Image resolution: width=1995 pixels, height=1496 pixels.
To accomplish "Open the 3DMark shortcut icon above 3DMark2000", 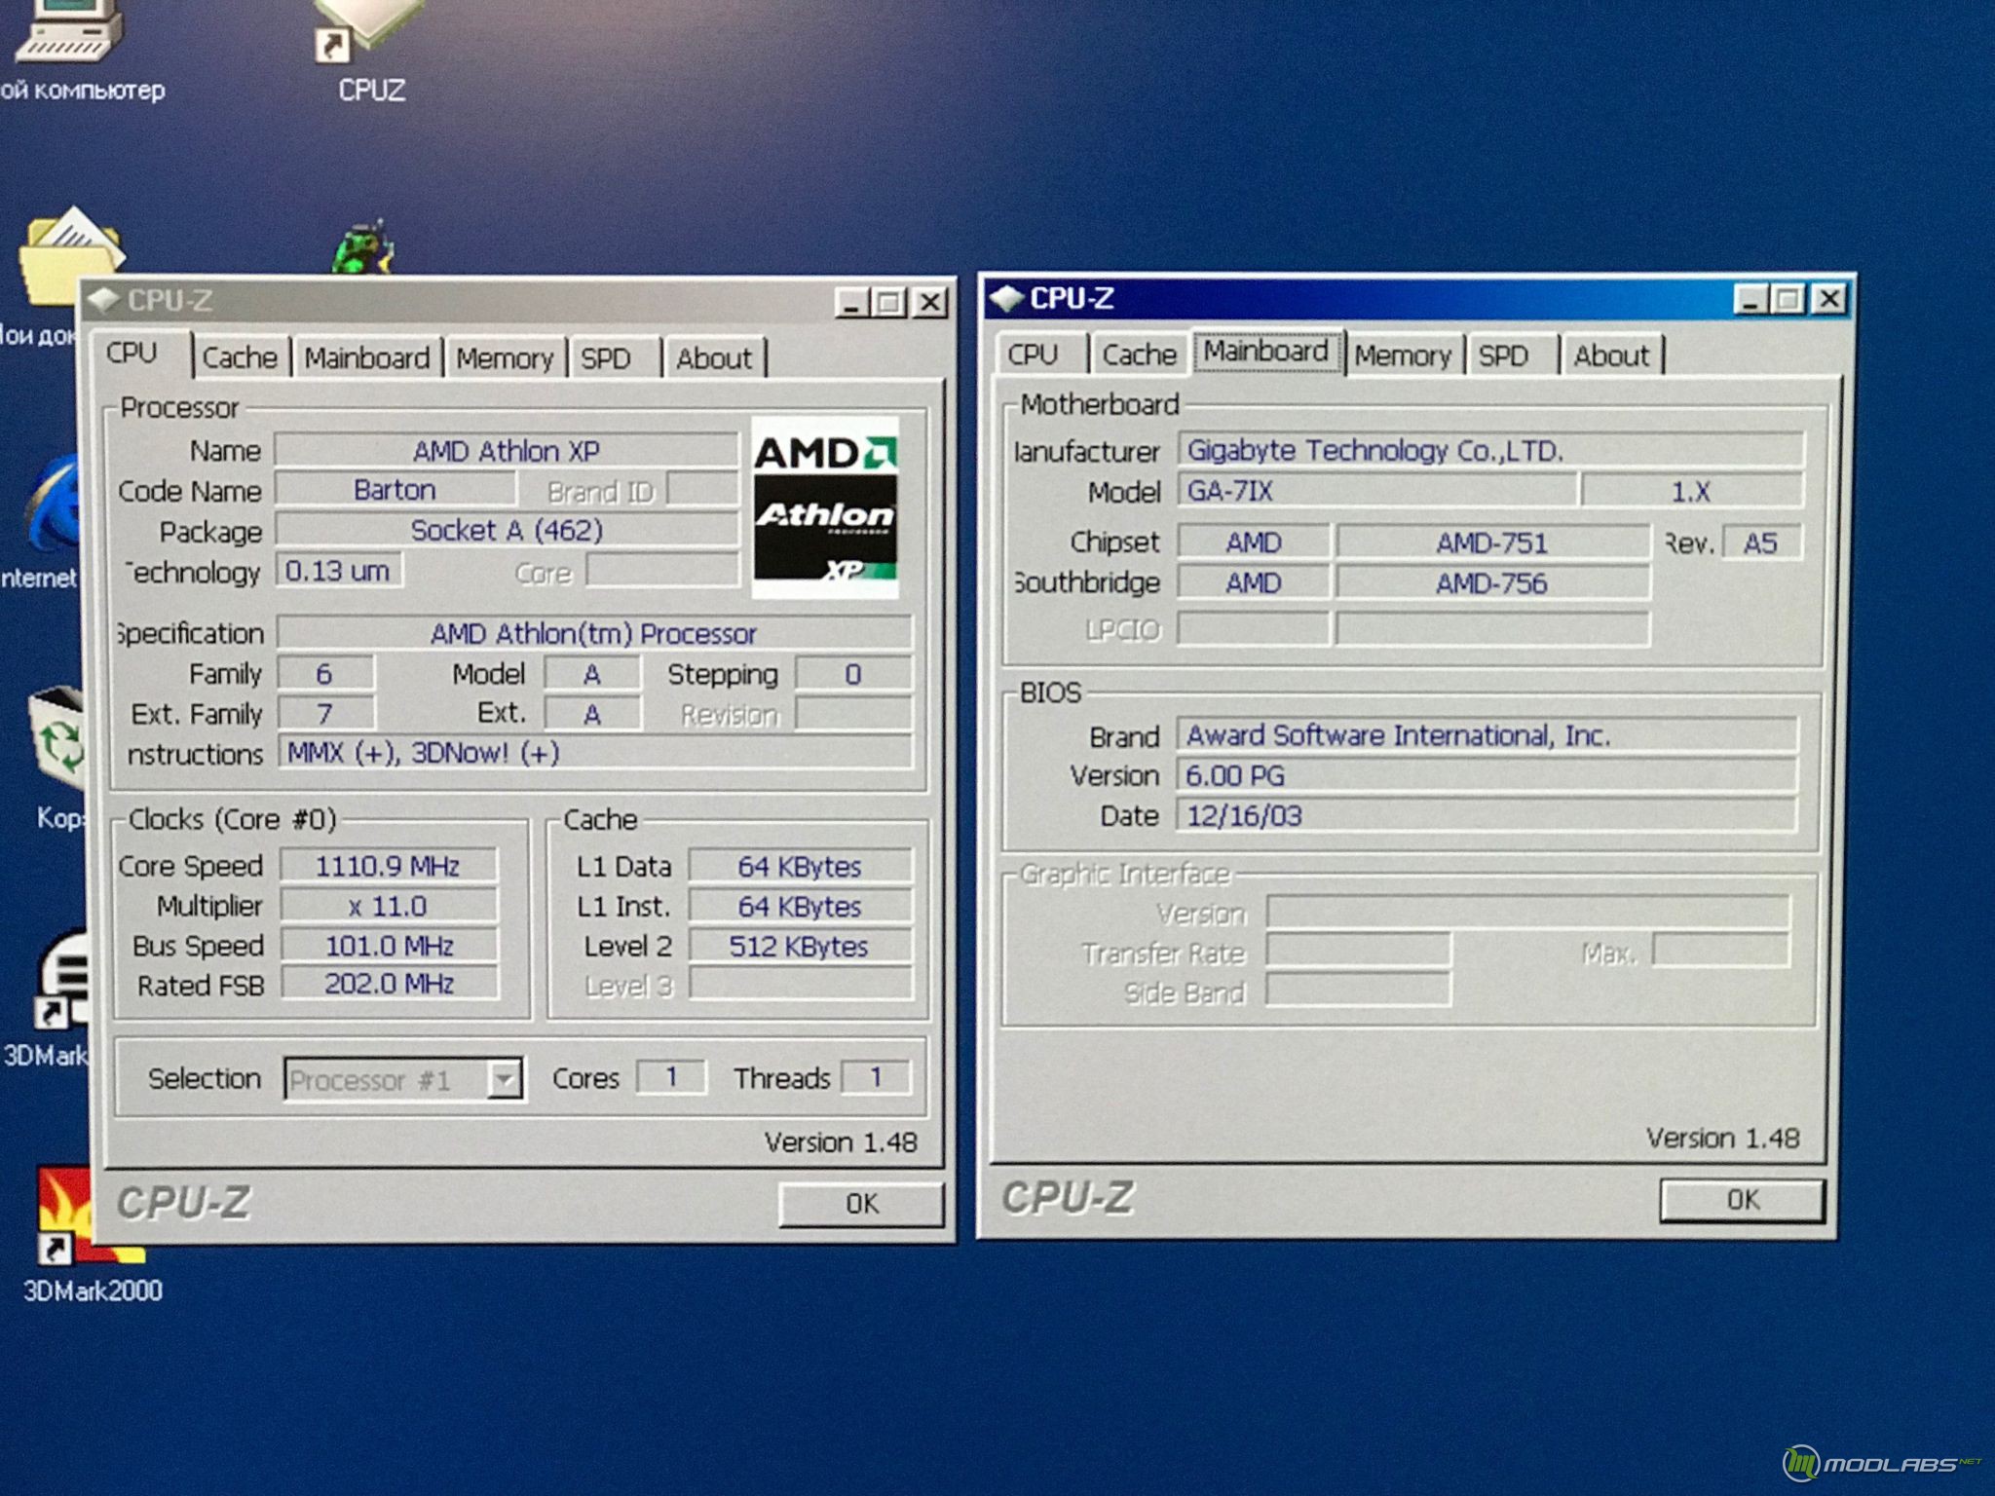I will tap(60, 979).
